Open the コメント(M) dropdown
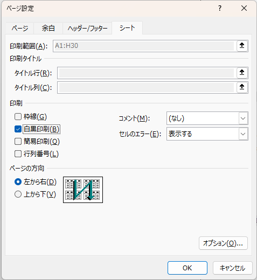 (x=207, y=118)
